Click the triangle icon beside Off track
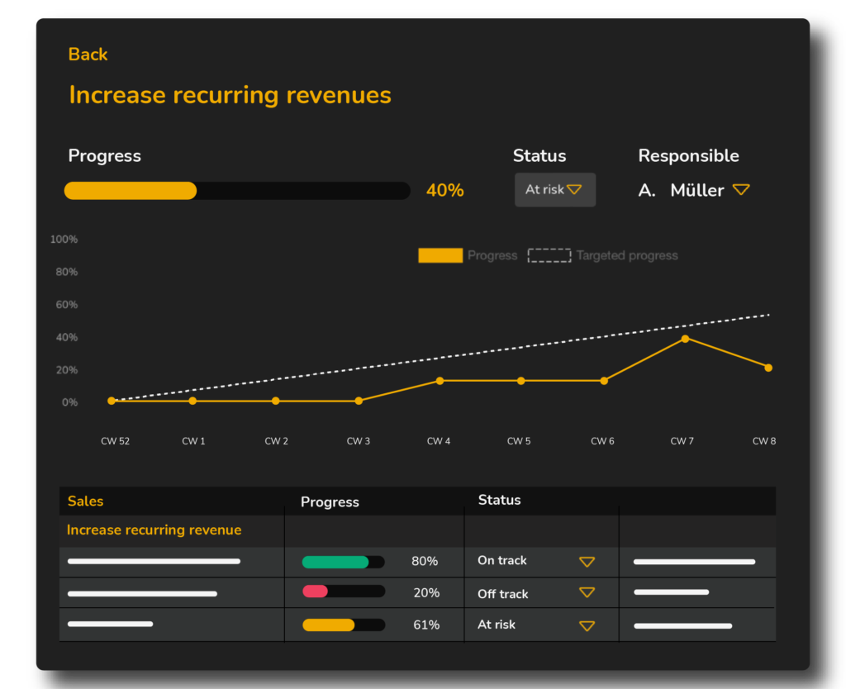This screenshot has height=689, width=846. [587, 592]
